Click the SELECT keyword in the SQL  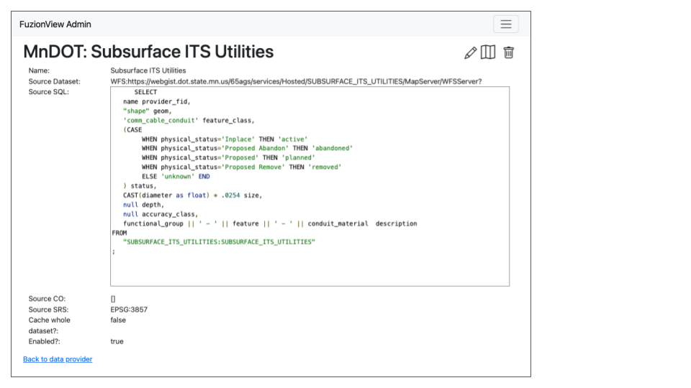point(145,92)
